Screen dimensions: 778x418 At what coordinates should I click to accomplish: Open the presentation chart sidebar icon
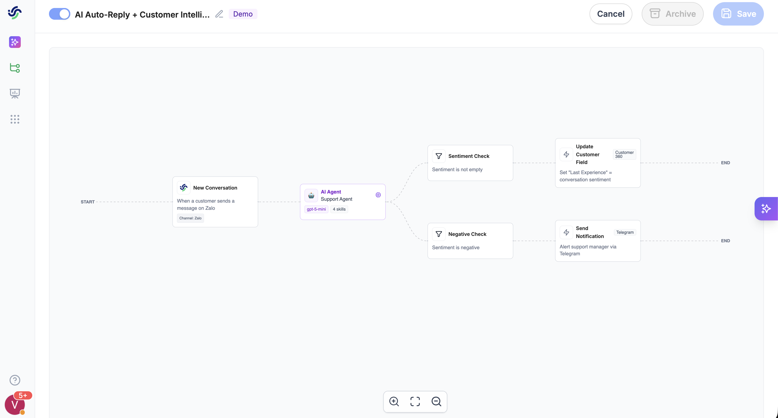15,94
